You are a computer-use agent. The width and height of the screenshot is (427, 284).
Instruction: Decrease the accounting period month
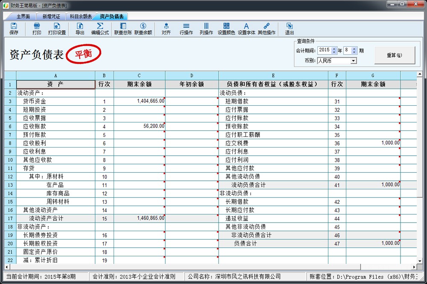(x=354, y=52)
